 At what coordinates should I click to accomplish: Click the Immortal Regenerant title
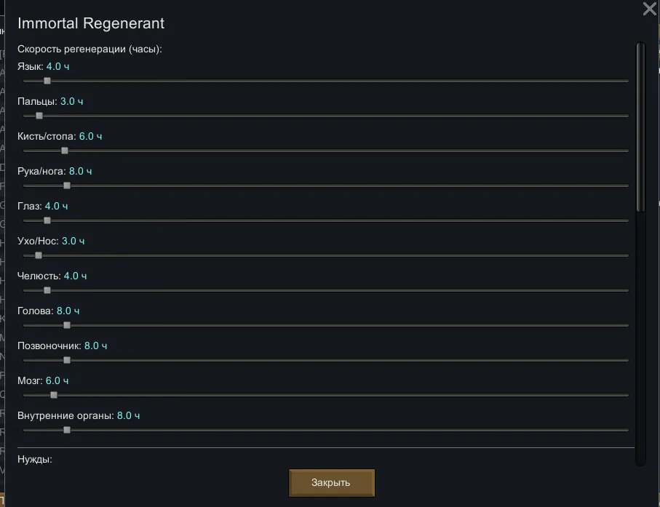[x=91, y=23]
